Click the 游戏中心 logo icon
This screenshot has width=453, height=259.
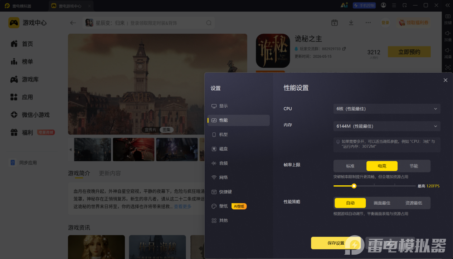coord(14,23)
